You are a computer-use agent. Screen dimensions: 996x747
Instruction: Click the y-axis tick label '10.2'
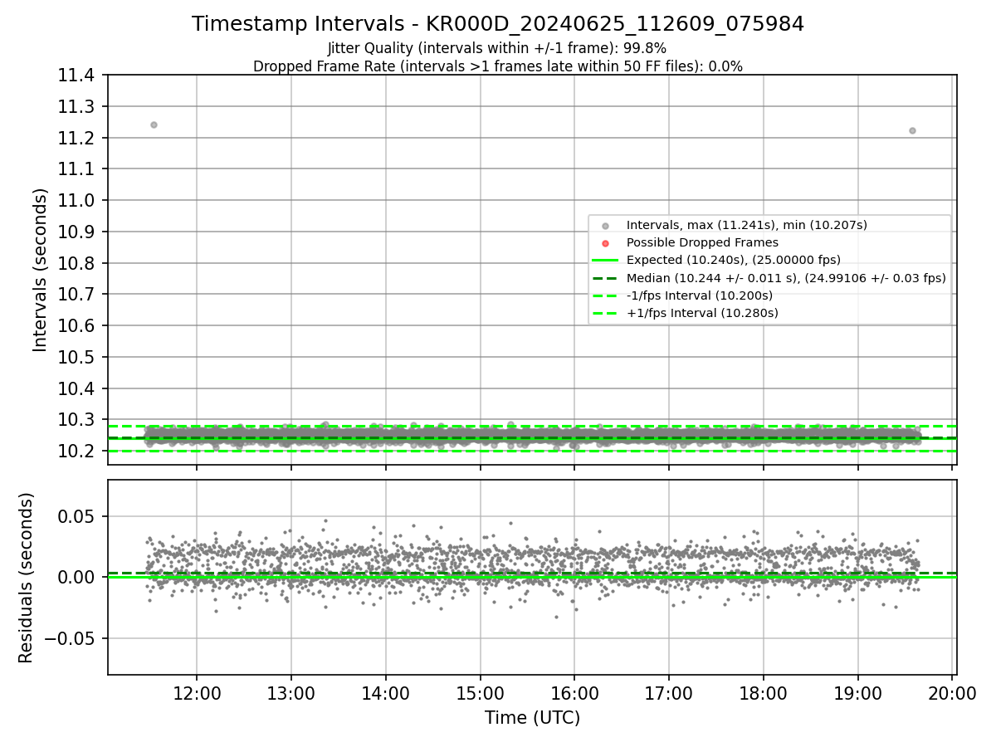pos(77,452)
